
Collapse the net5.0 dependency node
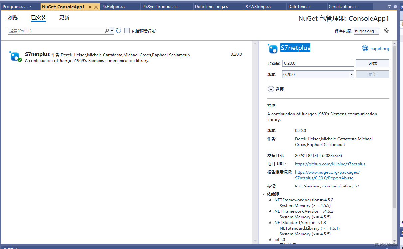click(x=270, y=240)
